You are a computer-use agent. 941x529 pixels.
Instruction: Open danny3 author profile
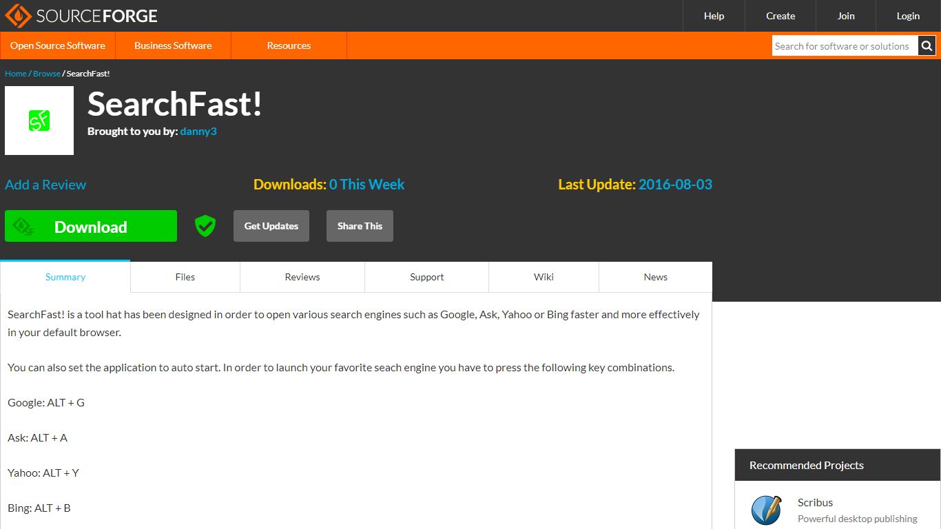coord(198,131)
